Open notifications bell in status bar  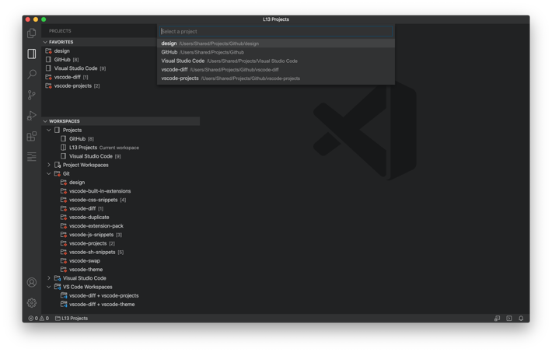[x=521, y=319]
